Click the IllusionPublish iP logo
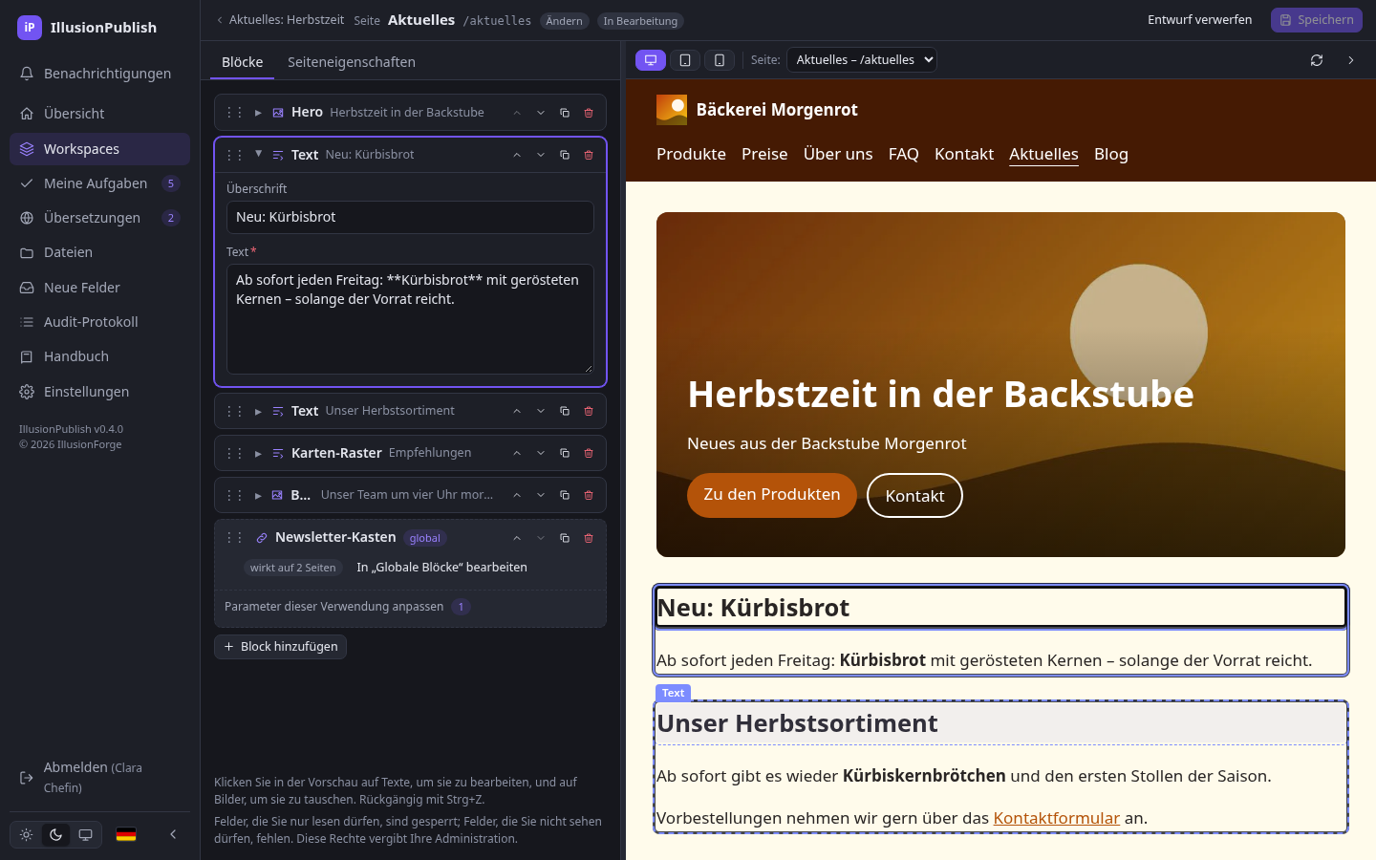This screenshot has width=1376, height=860. tap(30, 27)
